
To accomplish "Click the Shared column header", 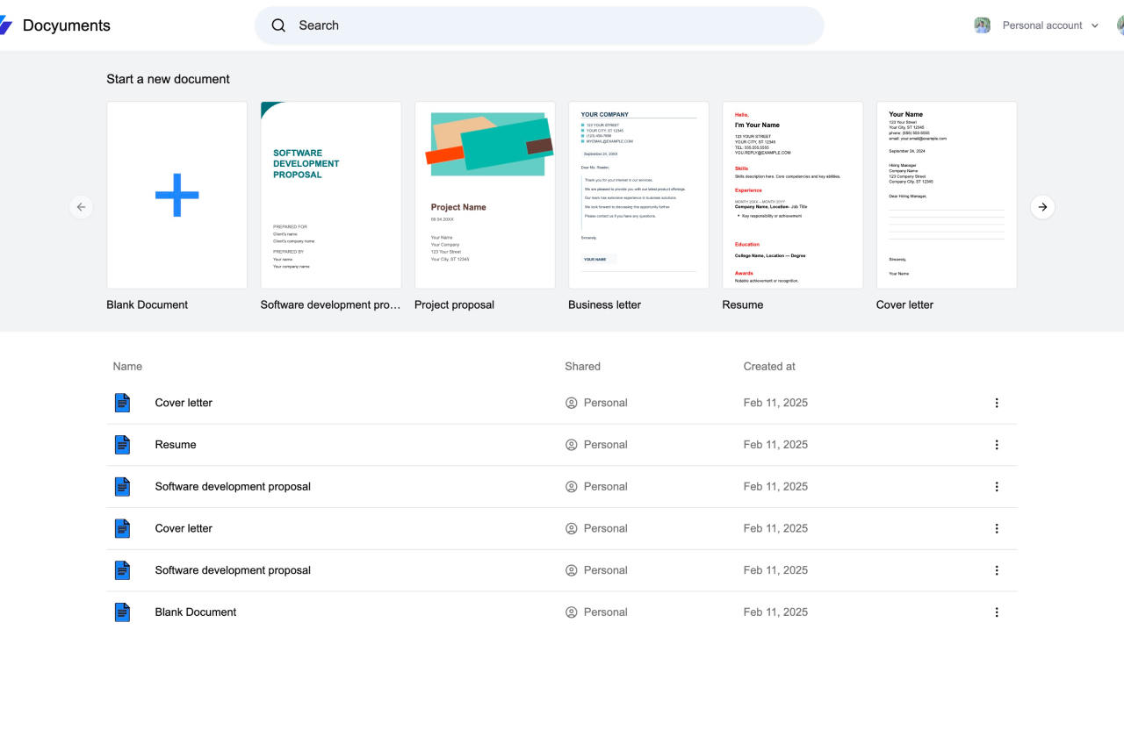I will 582,367.
